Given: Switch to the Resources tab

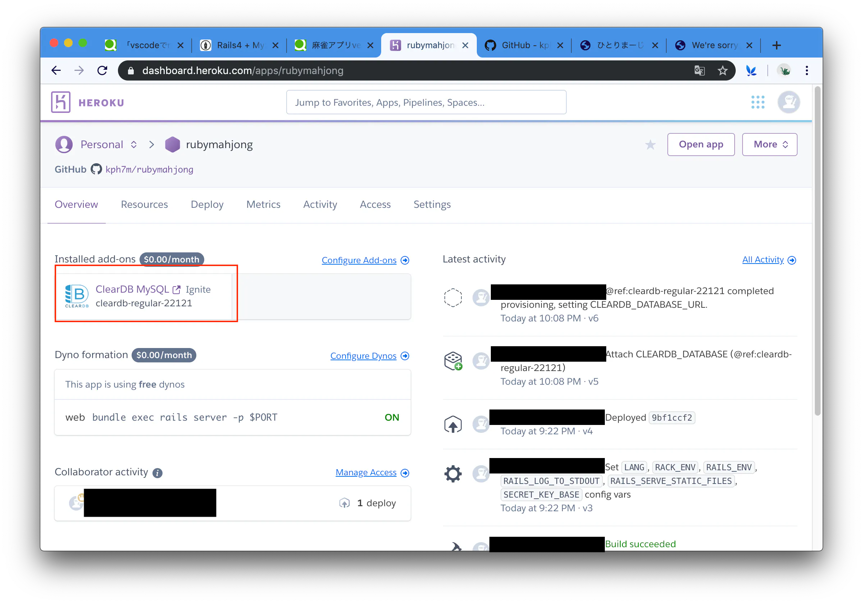Looking at the screenshot, I should point(144,205).
